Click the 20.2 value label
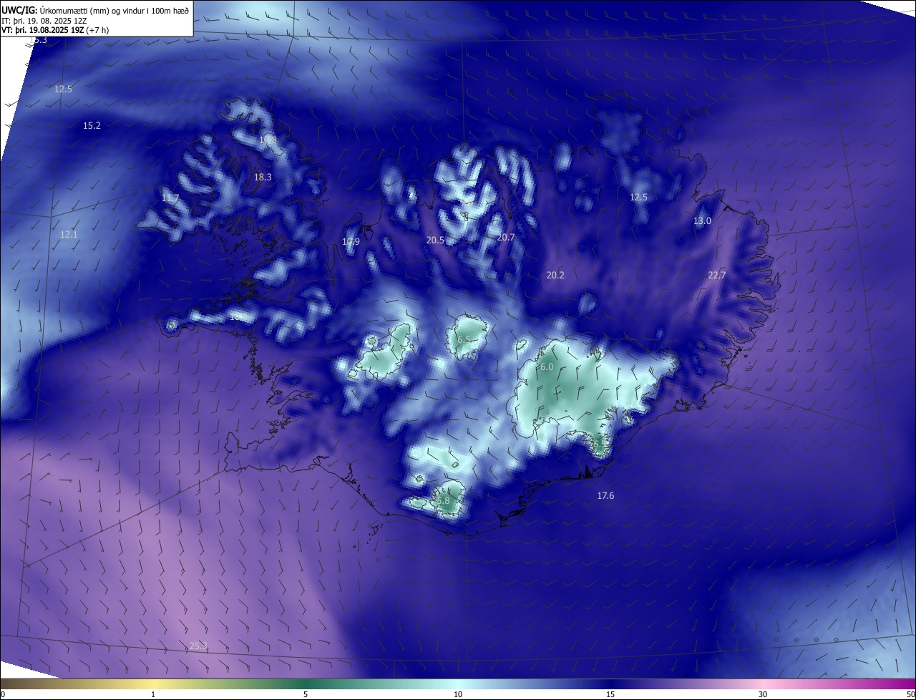Viewport: 916px width, 700px height. point(555,276)
